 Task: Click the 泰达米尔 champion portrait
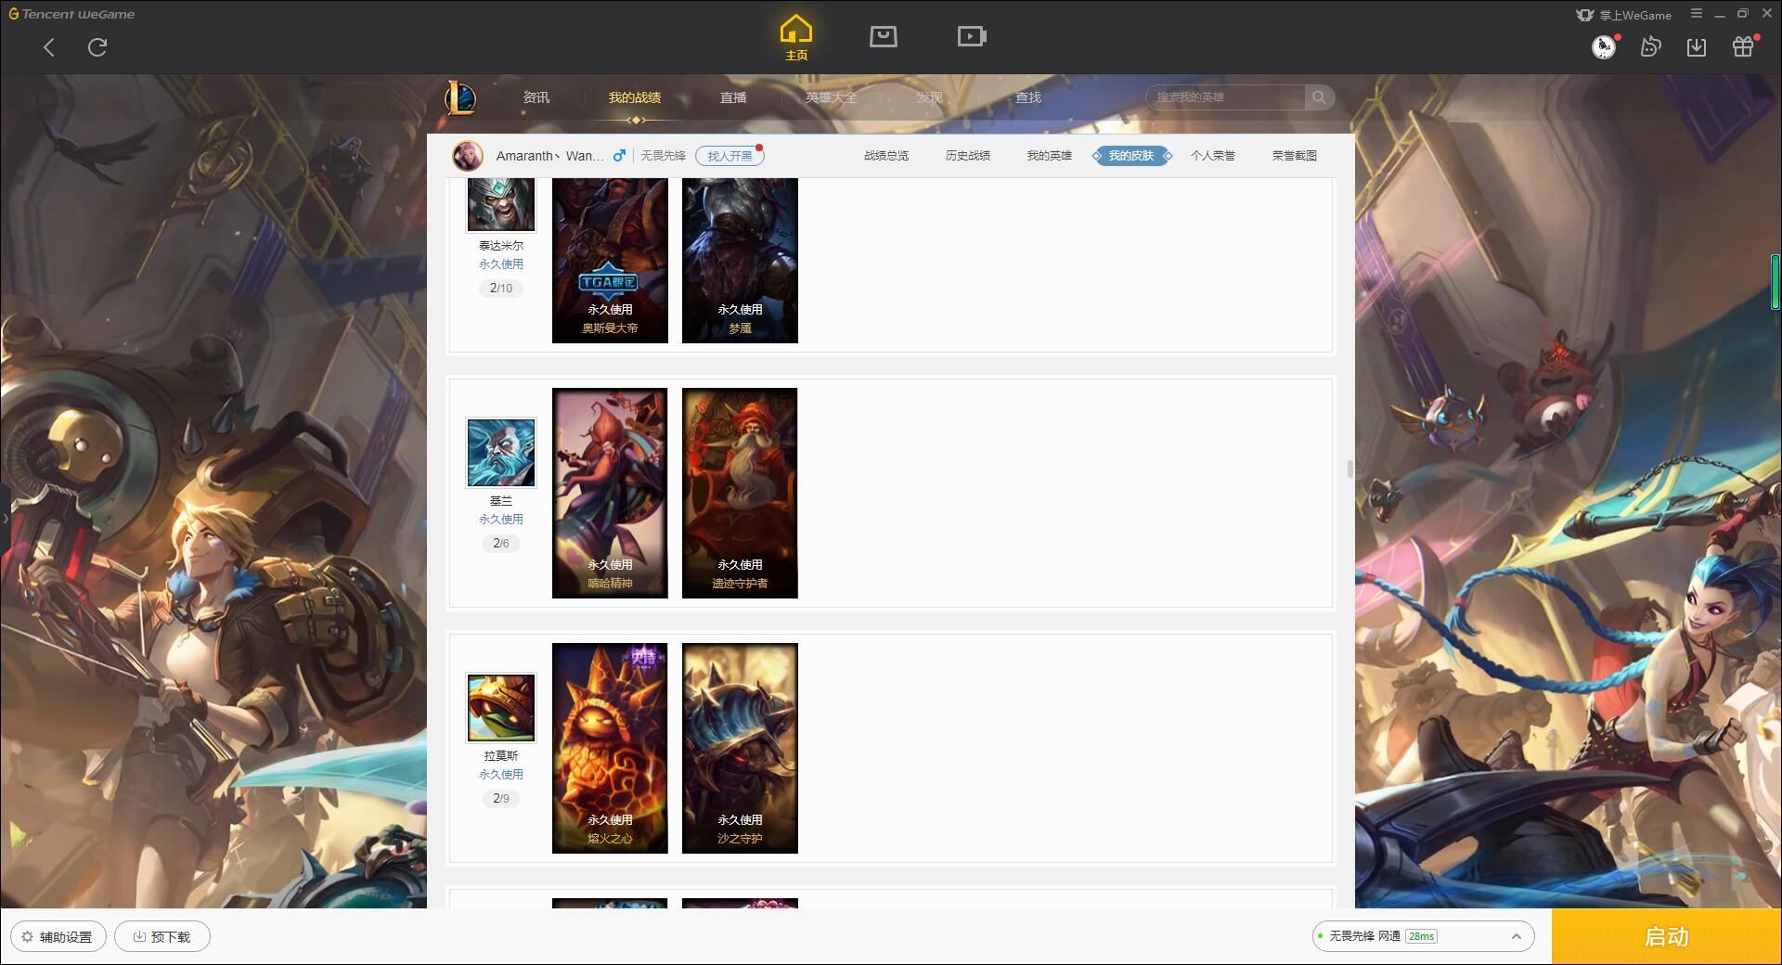(x=501, y=204)
